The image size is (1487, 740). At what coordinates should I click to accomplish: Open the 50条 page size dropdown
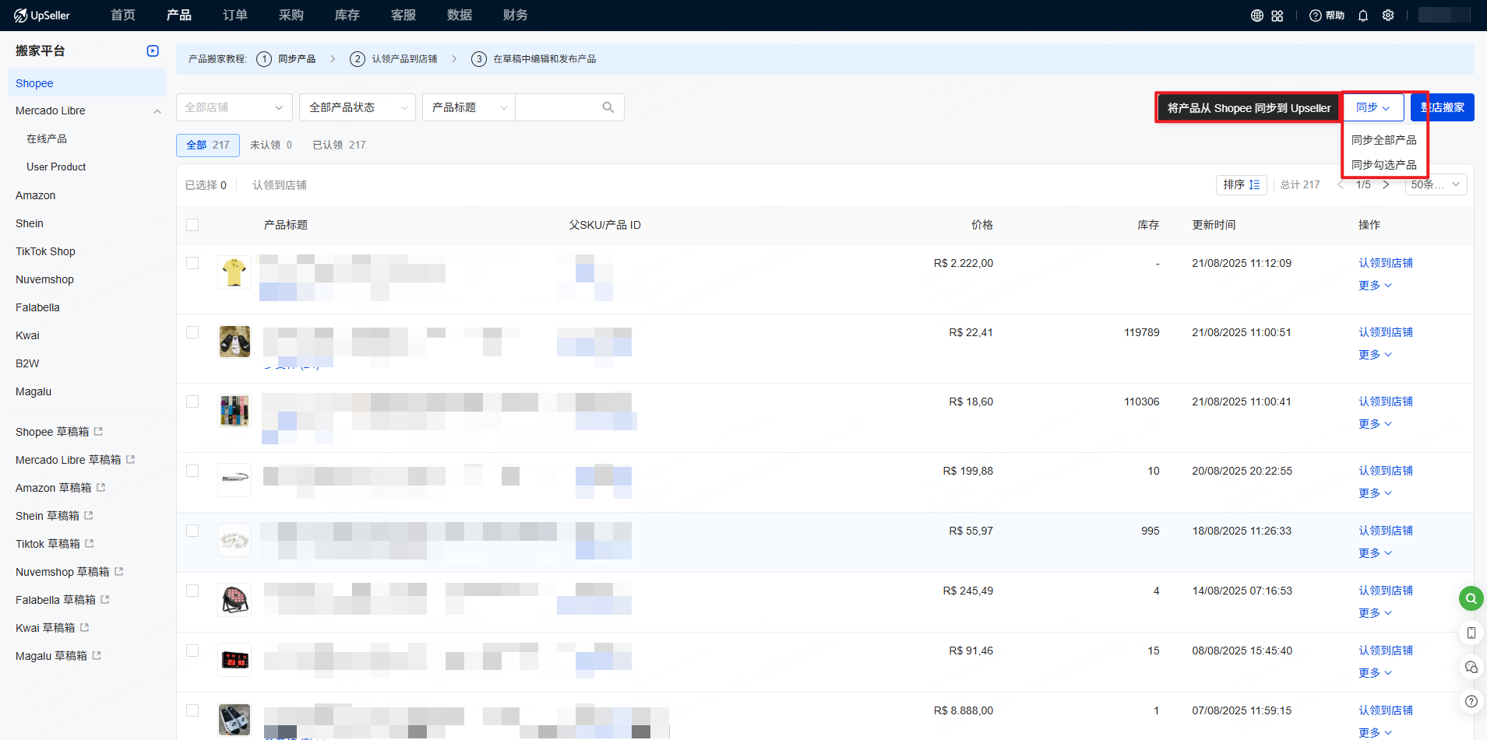click(1436, 184)
